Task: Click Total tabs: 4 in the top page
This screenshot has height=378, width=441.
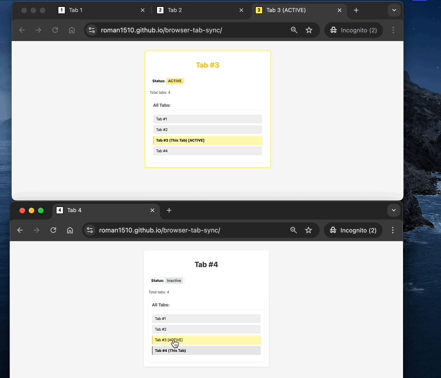Action: tap(160, 92)
